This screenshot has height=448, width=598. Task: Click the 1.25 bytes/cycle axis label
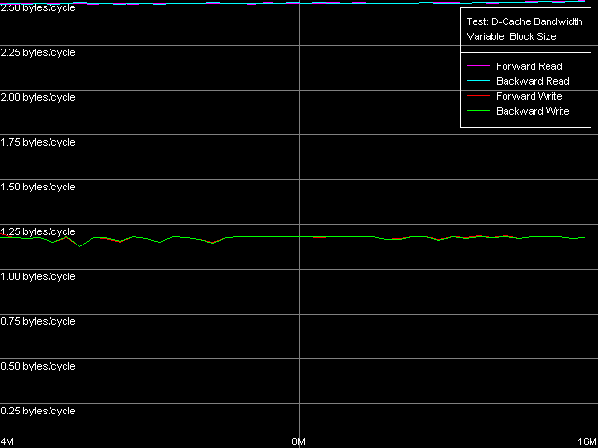tap(37, 232)
